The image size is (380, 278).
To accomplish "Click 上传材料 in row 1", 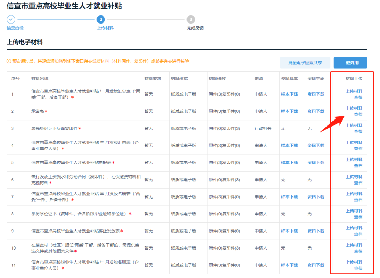I will 354,91.
